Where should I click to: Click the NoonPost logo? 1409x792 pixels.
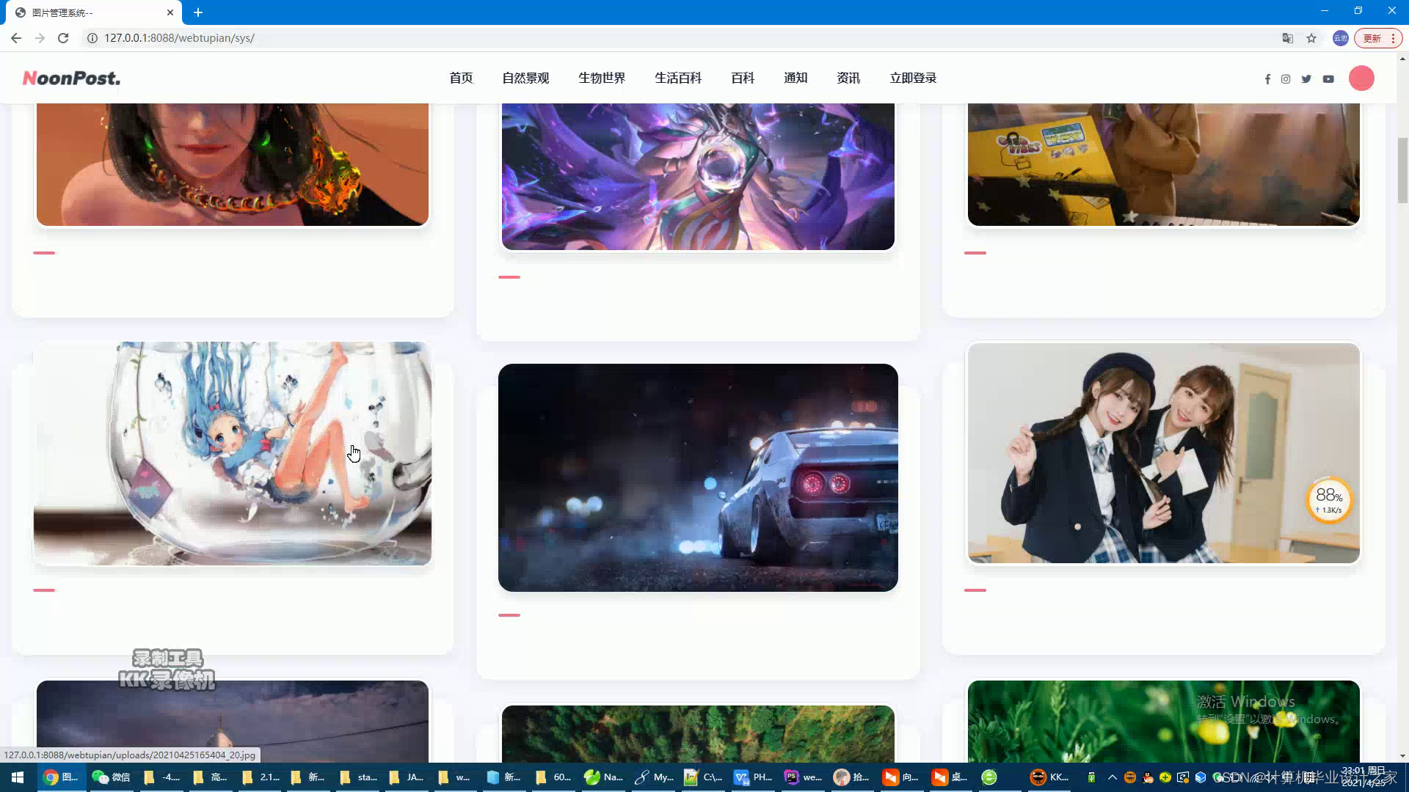pos(71,78)
